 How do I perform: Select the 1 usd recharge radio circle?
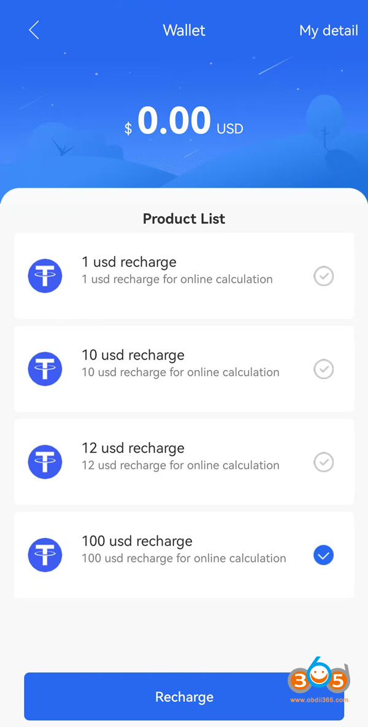pyautogui.click(x=324, y=276)
